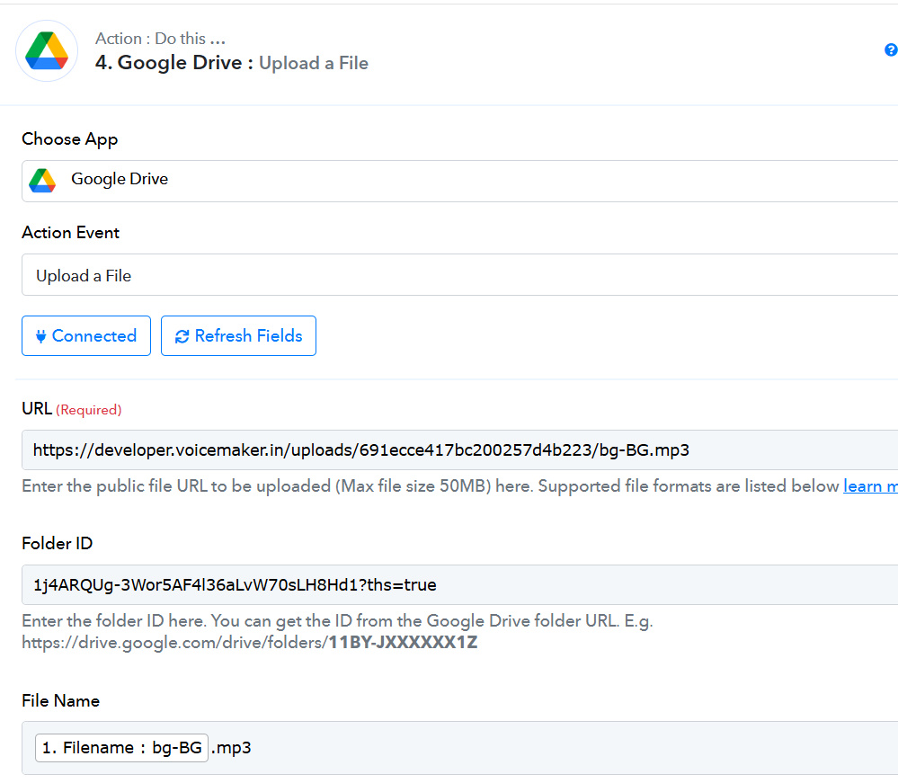Click the example ID '11BY-JXXXXXX1Z' in helper text
This screenshot has height=783, width=898.
coord(403,643)
